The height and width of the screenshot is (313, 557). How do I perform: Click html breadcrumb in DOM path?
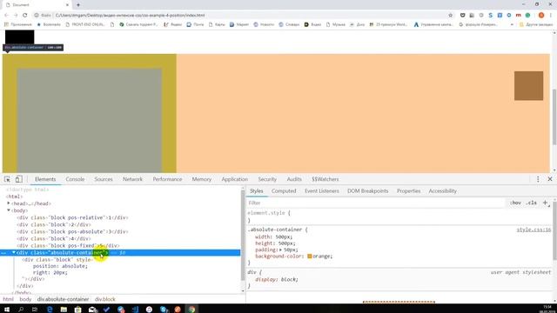pyautogui.click(x=8, y=299)
